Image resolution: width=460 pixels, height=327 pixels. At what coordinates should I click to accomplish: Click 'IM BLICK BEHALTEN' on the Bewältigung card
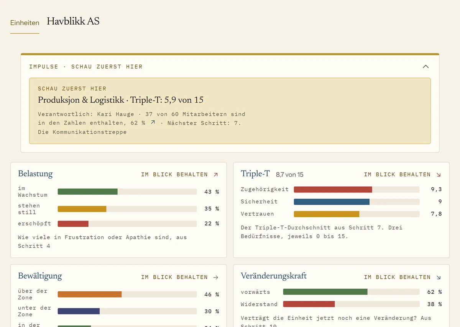[x=174, y=277]
